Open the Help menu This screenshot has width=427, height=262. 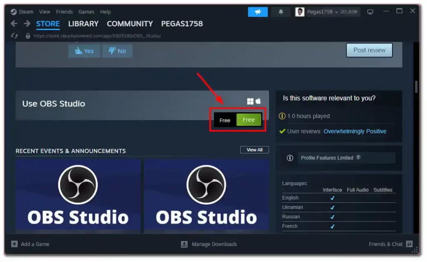click(105, 12)
